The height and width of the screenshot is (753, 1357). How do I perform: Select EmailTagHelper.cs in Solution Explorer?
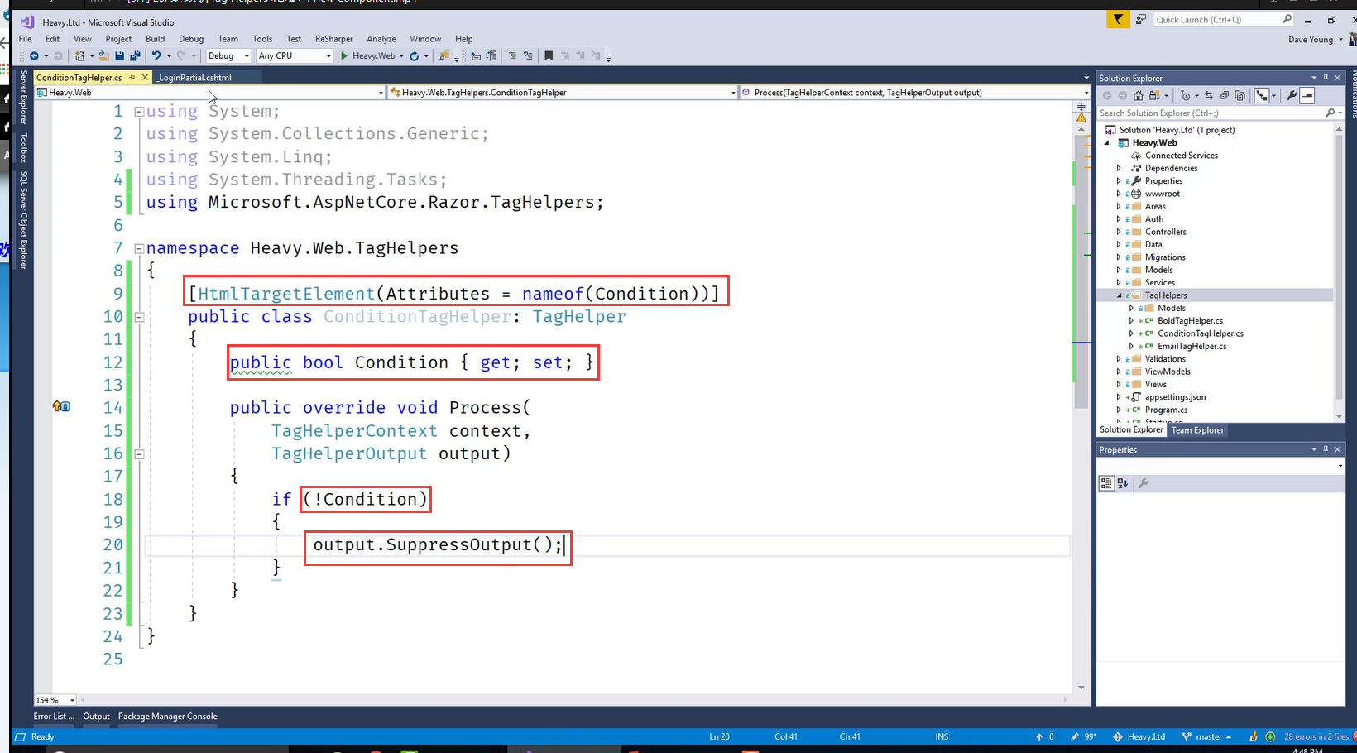point(1192,346)
